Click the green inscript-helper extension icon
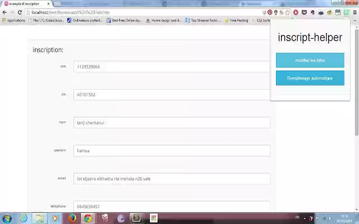 (346, 12)
